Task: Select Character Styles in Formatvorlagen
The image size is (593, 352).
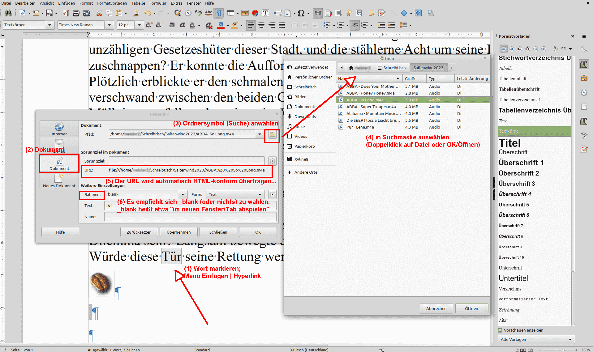Action: pos(512,49)
